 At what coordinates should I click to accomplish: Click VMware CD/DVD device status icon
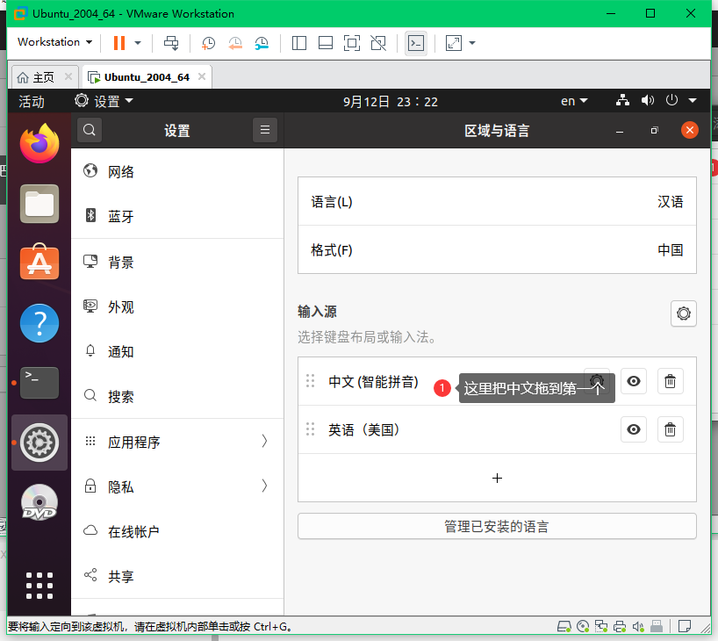pos(583,626)
